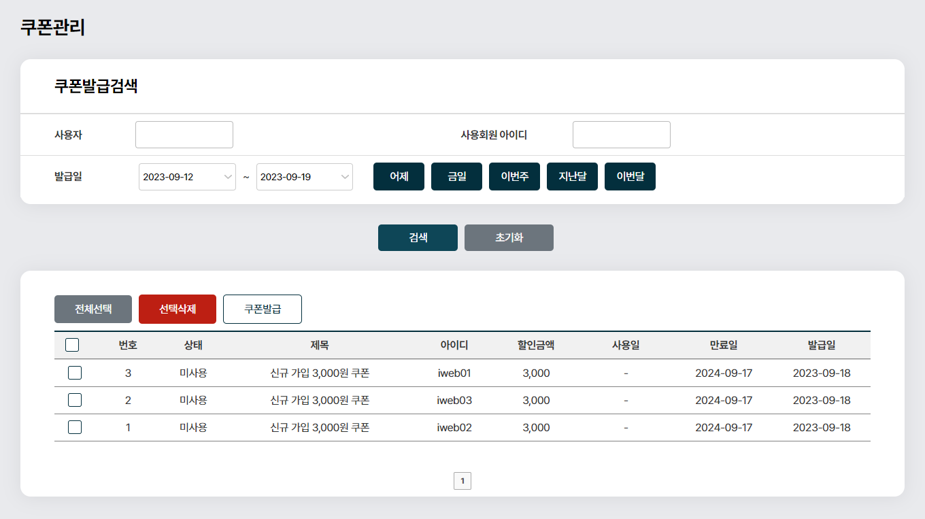Click the 발급일 column header
The height and width of the screenshot is (519, 925).
[822, 345]
